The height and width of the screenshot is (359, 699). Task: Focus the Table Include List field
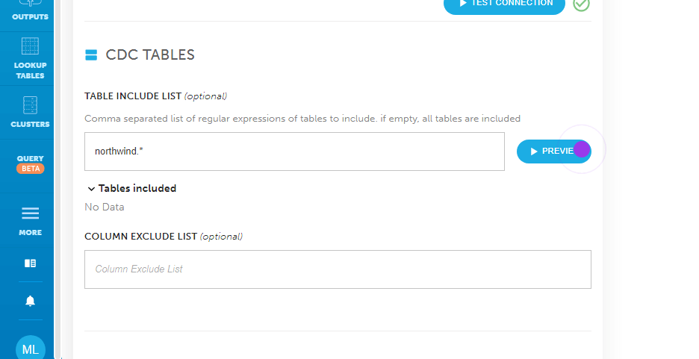click(x=294, y=152)
